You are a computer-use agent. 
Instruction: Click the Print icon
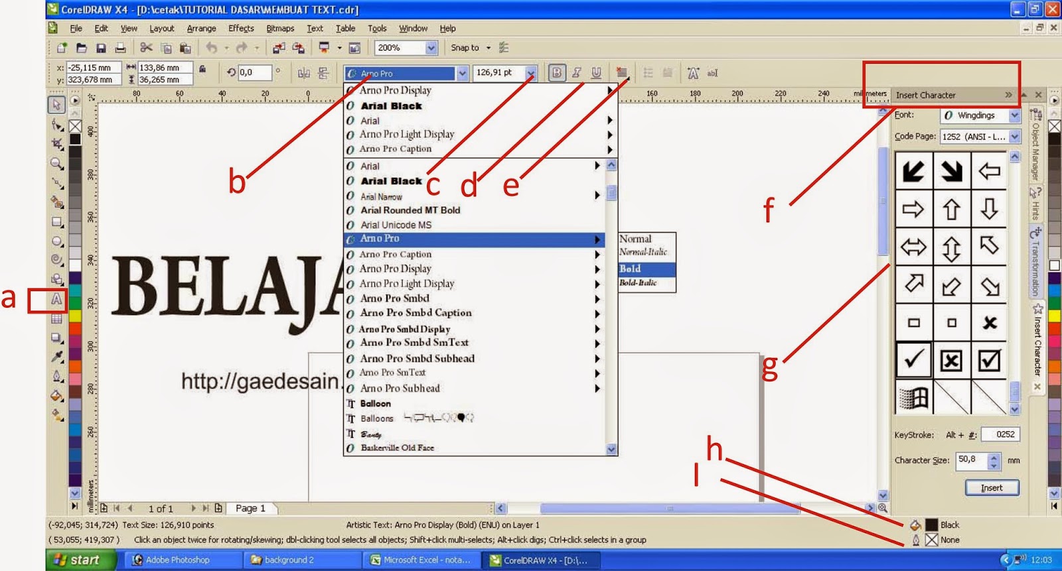(120, 48)
